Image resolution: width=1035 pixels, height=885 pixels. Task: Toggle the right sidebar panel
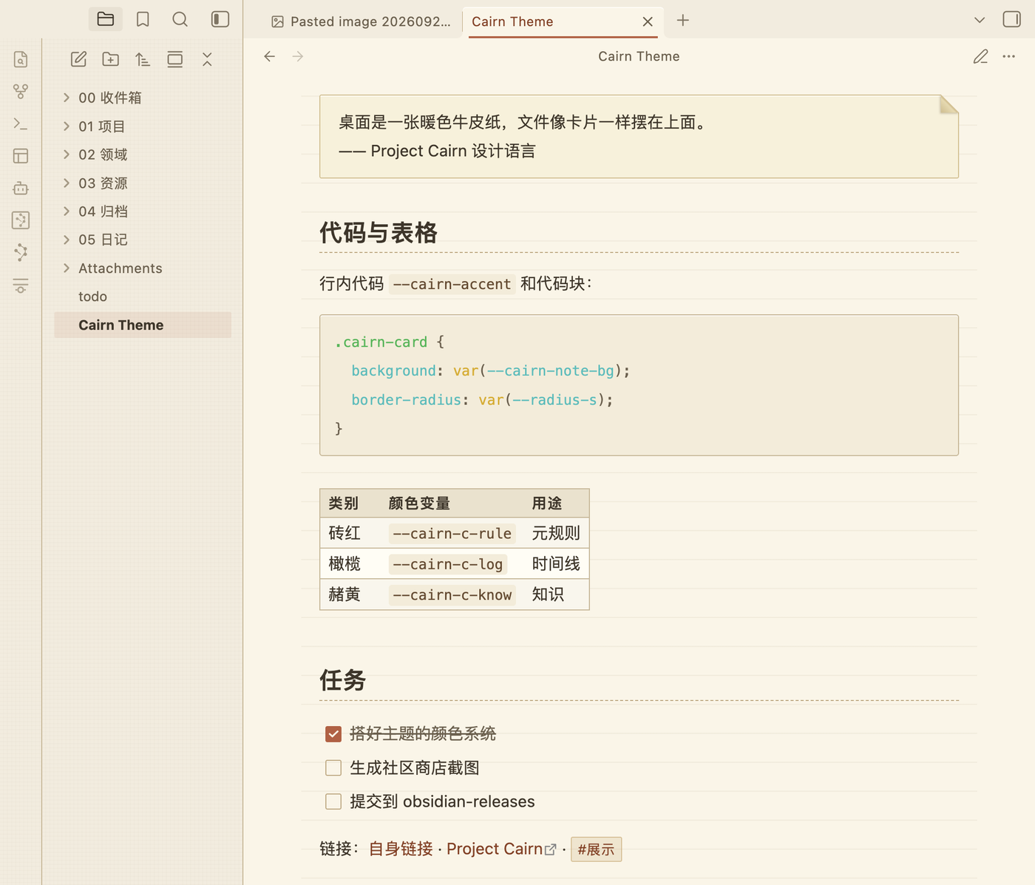[x=1012, y=19]
